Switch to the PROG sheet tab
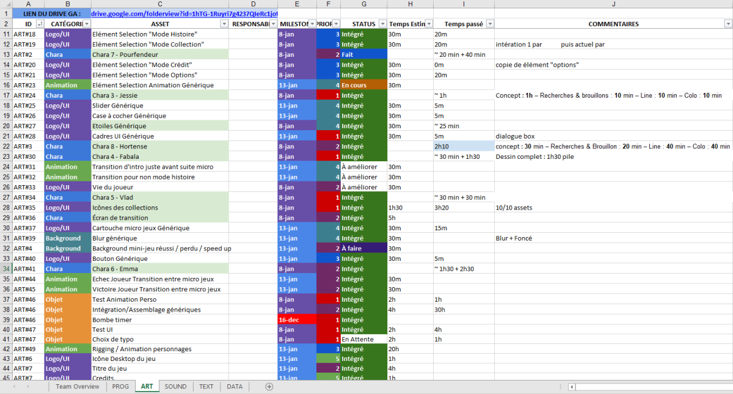This screenshot has width=733, height=394. pos(120,387)
